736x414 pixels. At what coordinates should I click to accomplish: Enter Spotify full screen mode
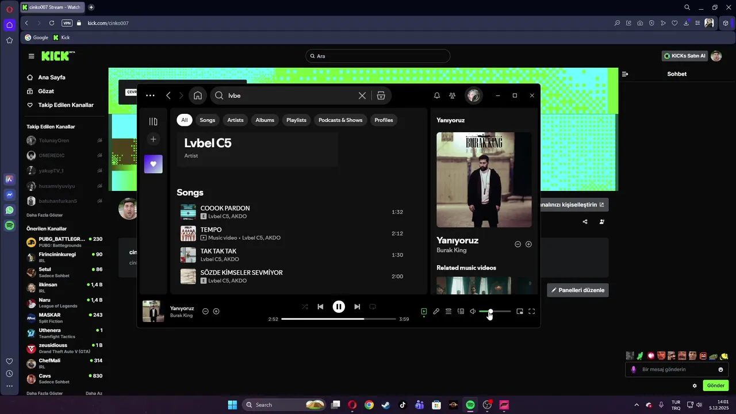pos(532,311)
